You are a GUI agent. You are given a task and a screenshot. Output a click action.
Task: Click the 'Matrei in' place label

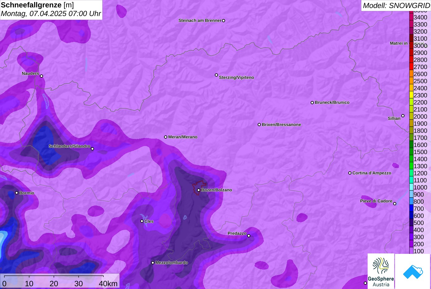pyautogui.click(x=399, y=43)
